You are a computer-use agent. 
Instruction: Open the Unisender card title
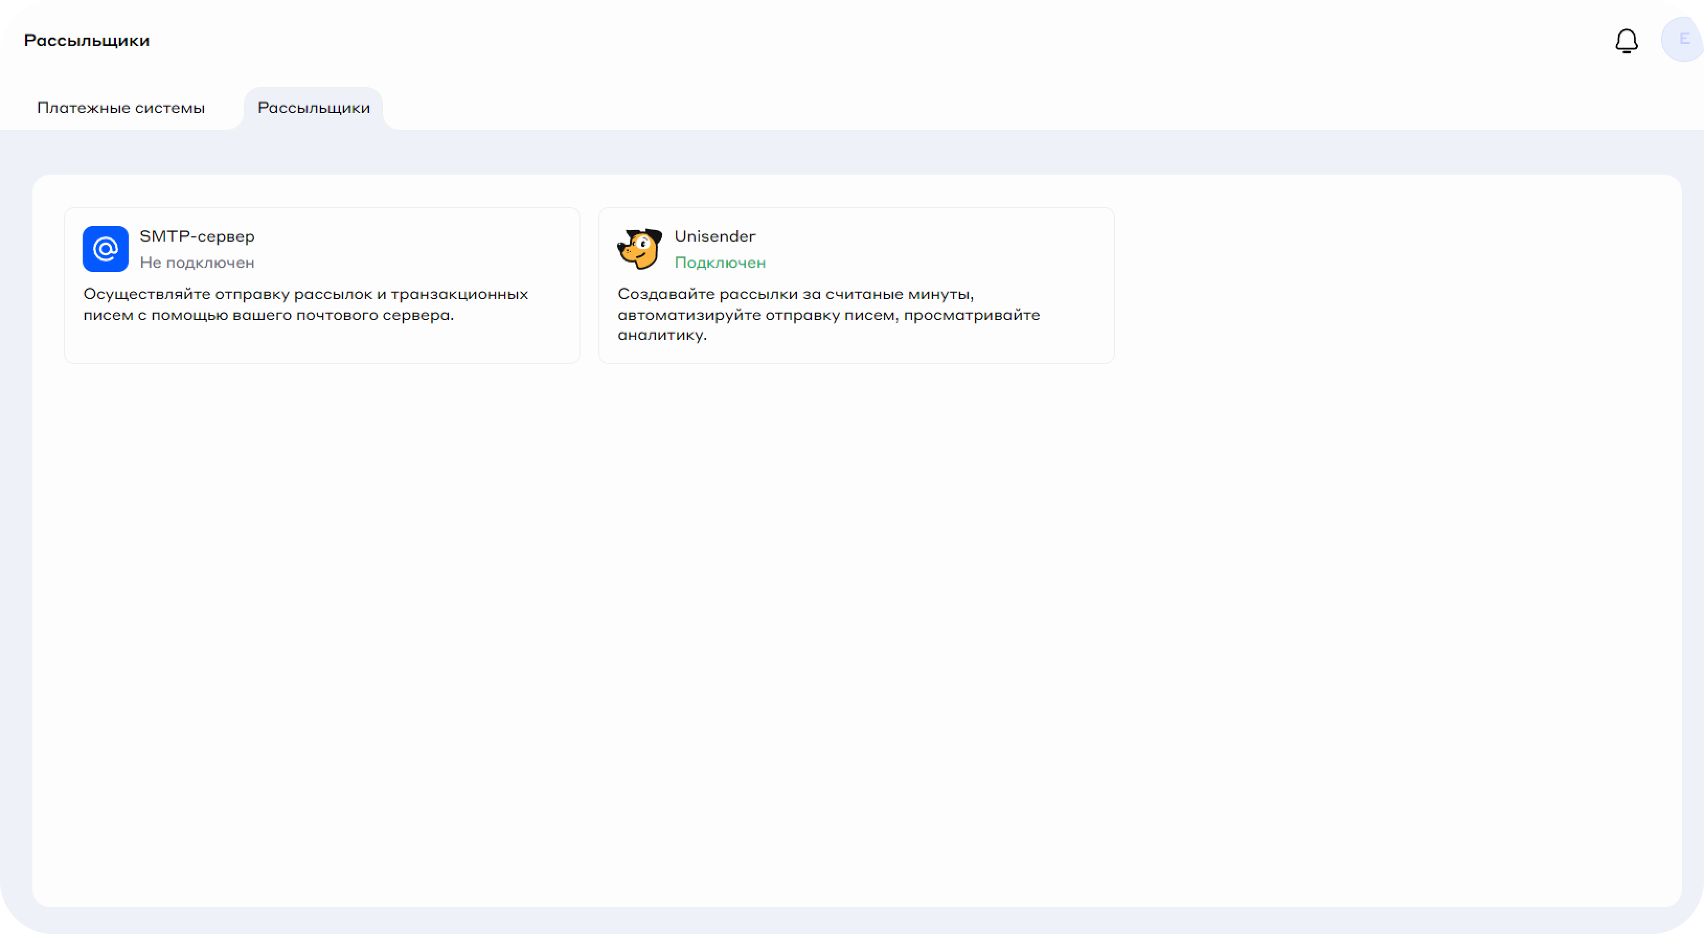pyautogui.click(x=714, y=236)
